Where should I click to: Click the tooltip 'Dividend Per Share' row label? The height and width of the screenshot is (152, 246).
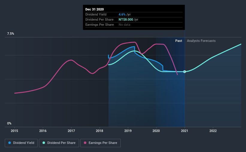tap(99, 19)
